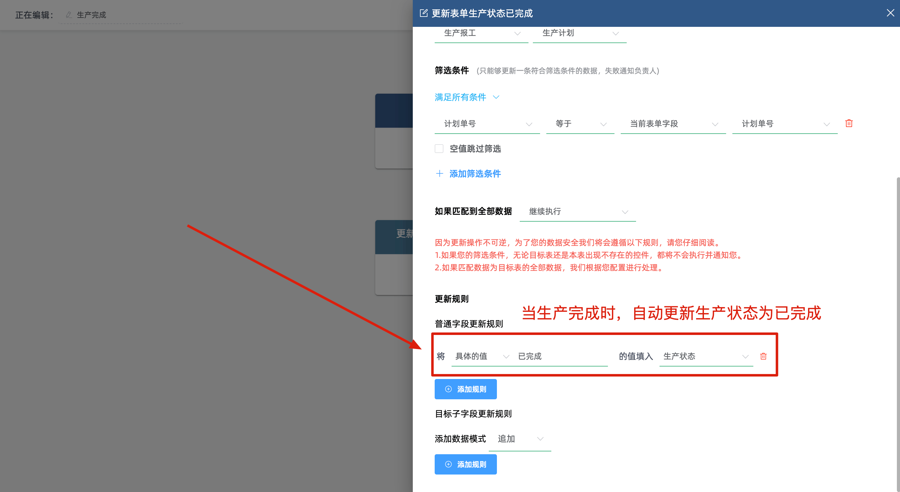
Task: Click the pencil icon next to 生产完成
Action: [x=69, y=15]
